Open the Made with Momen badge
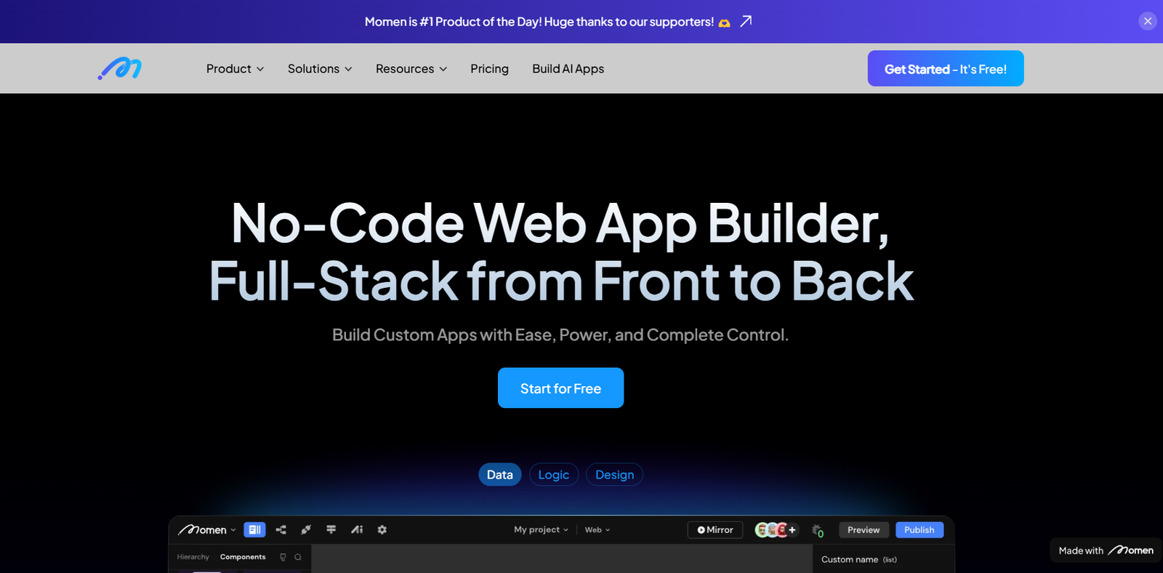This screenshot has width=1163, height=573. [x=1106, y=550]
